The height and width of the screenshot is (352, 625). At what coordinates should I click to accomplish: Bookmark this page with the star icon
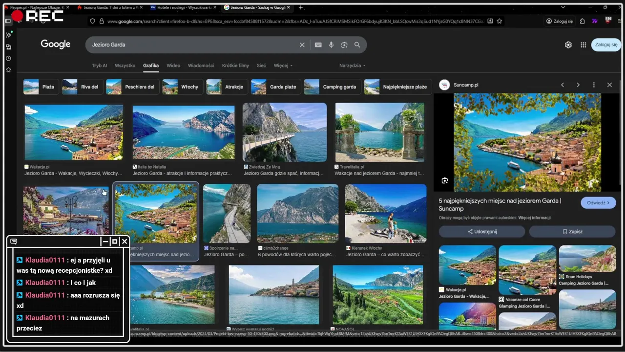(500, 21)
